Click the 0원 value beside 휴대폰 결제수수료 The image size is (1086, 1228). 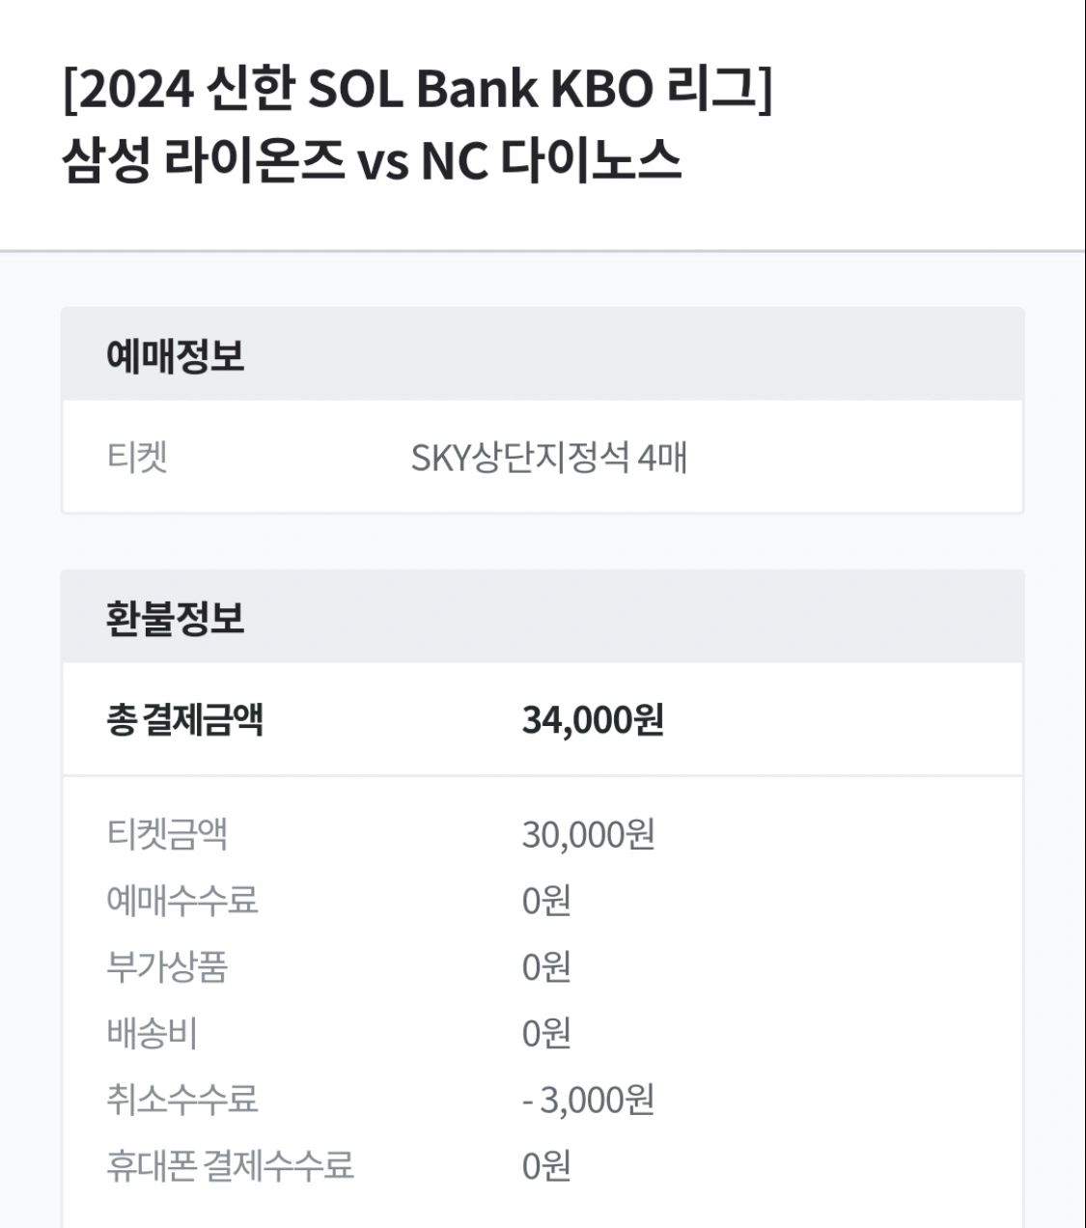[546, 1165]
